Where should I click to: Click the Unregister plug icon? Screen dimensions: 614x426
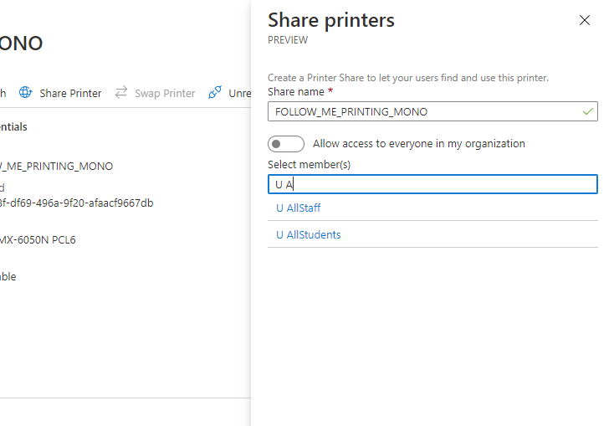(215, 93)
